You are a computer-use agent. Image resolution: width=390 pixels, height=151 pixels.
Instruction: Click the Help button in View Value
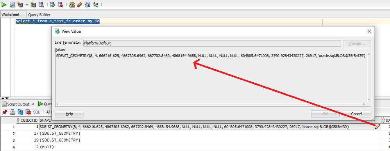(70, 114)
